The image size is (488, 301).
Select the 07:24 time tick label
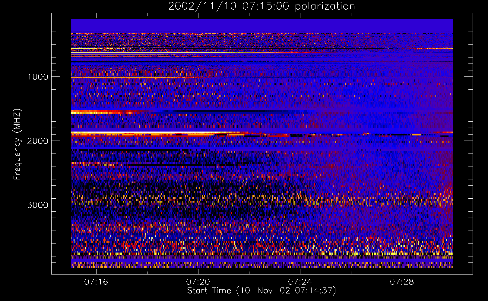coord(300,282)
